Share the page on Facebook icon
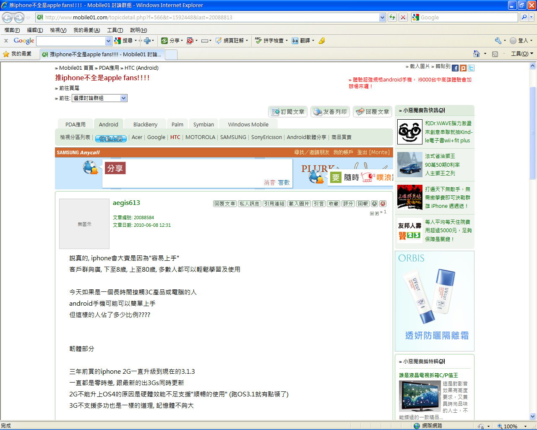The image size is (537, 430). (x=455, y=68)
